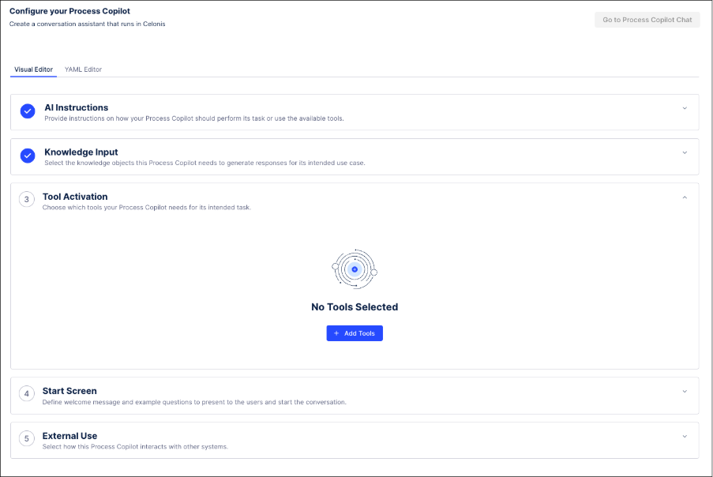This screenshot has height=477, width=713.
Task: Open the AI Instructions heading
Action: (x=77, y=107)
